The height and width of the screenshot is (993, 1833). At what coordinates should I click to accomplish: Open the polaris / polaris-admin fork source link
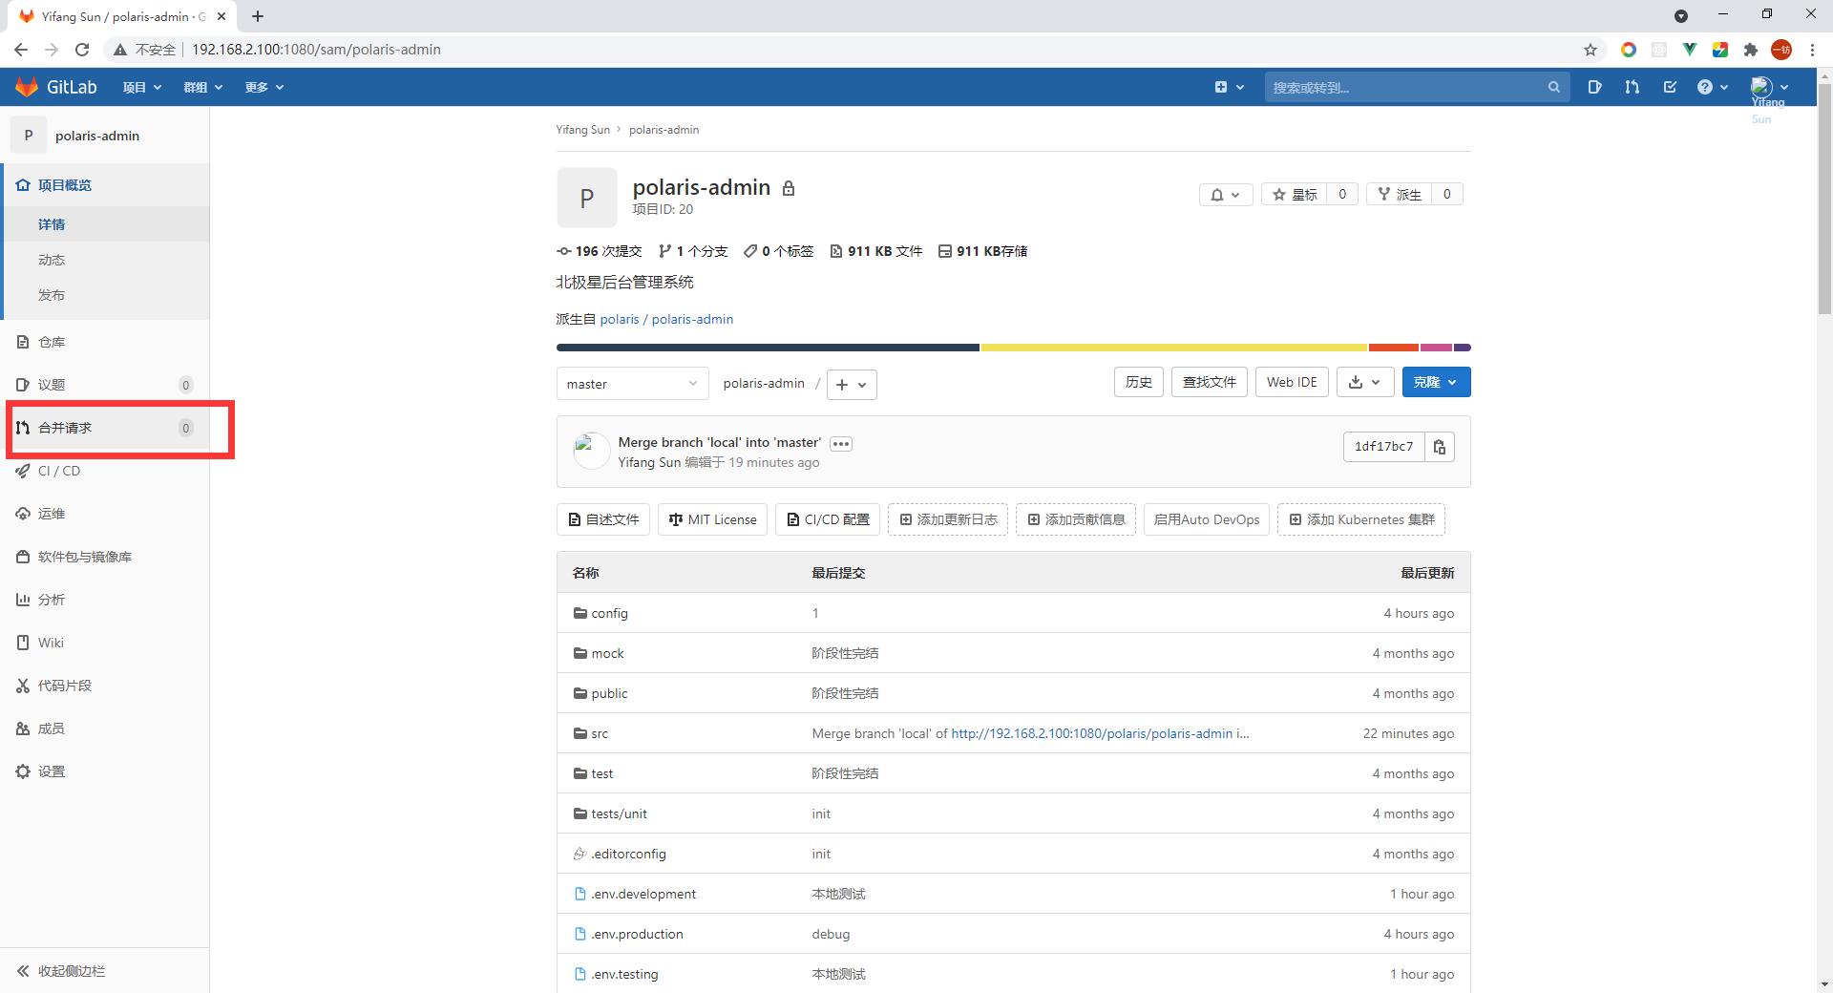(x=666, y=319)
